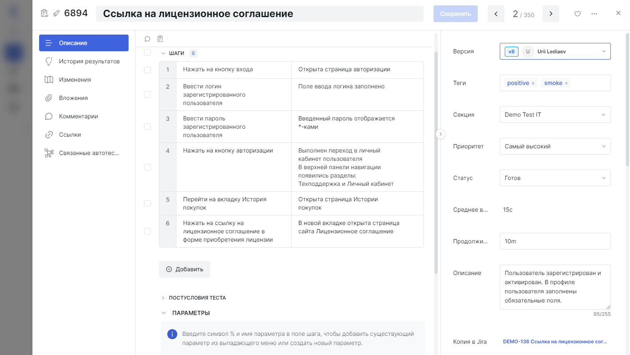Open Изменения section
630x355 pixels.
click(84, 80)
